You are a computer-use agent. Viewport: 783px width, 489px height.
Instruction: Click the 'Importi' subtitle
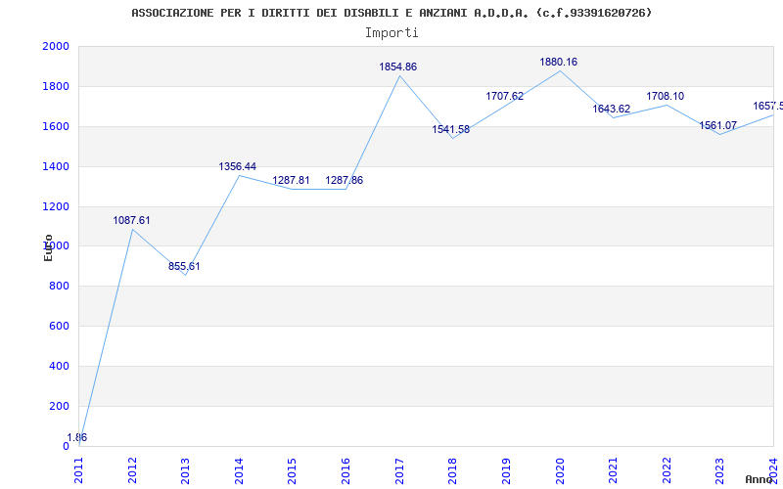391,33
